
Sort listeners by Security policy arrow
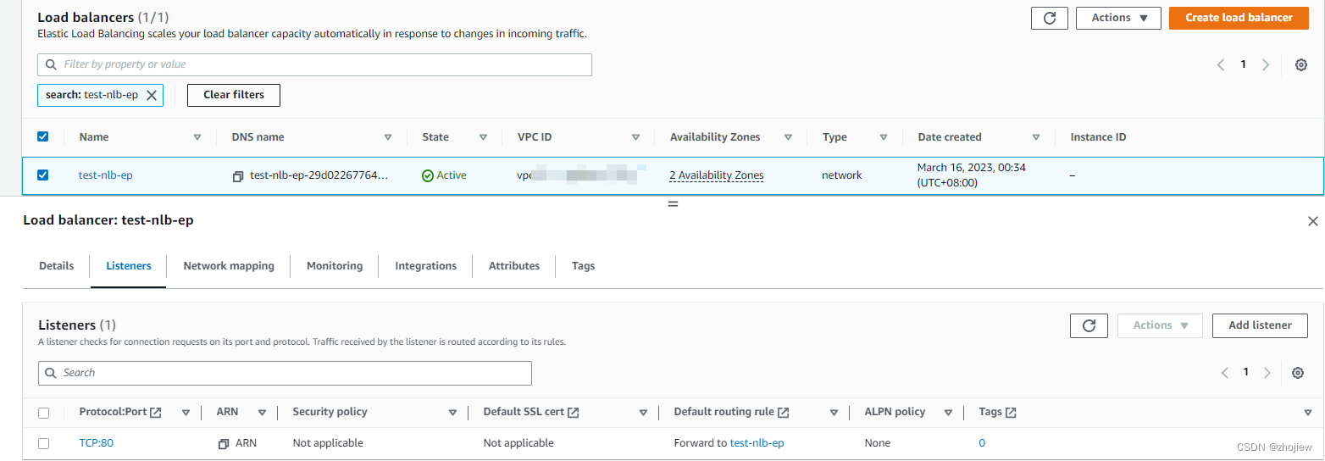point(452,413)
